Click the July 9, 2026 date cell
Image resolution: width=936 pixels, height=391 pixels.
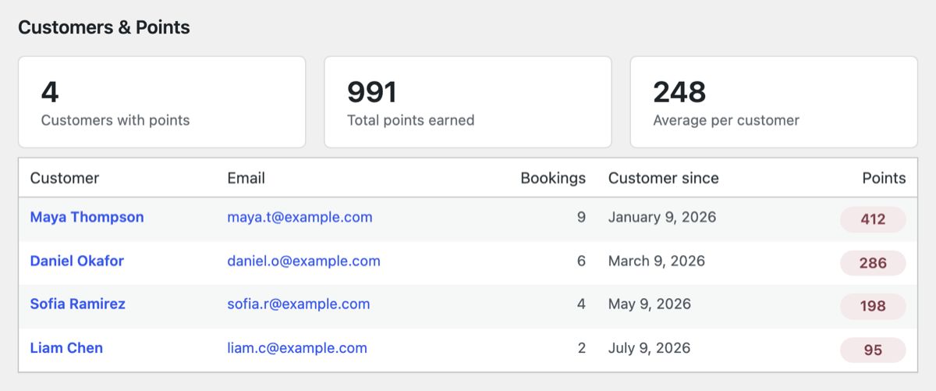coord(650,348)
